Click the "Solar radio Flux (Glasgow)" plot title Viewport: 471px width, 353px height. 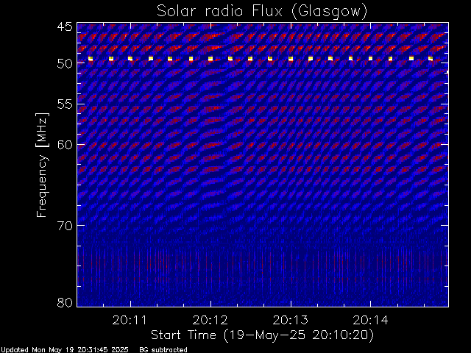[262, 10]
